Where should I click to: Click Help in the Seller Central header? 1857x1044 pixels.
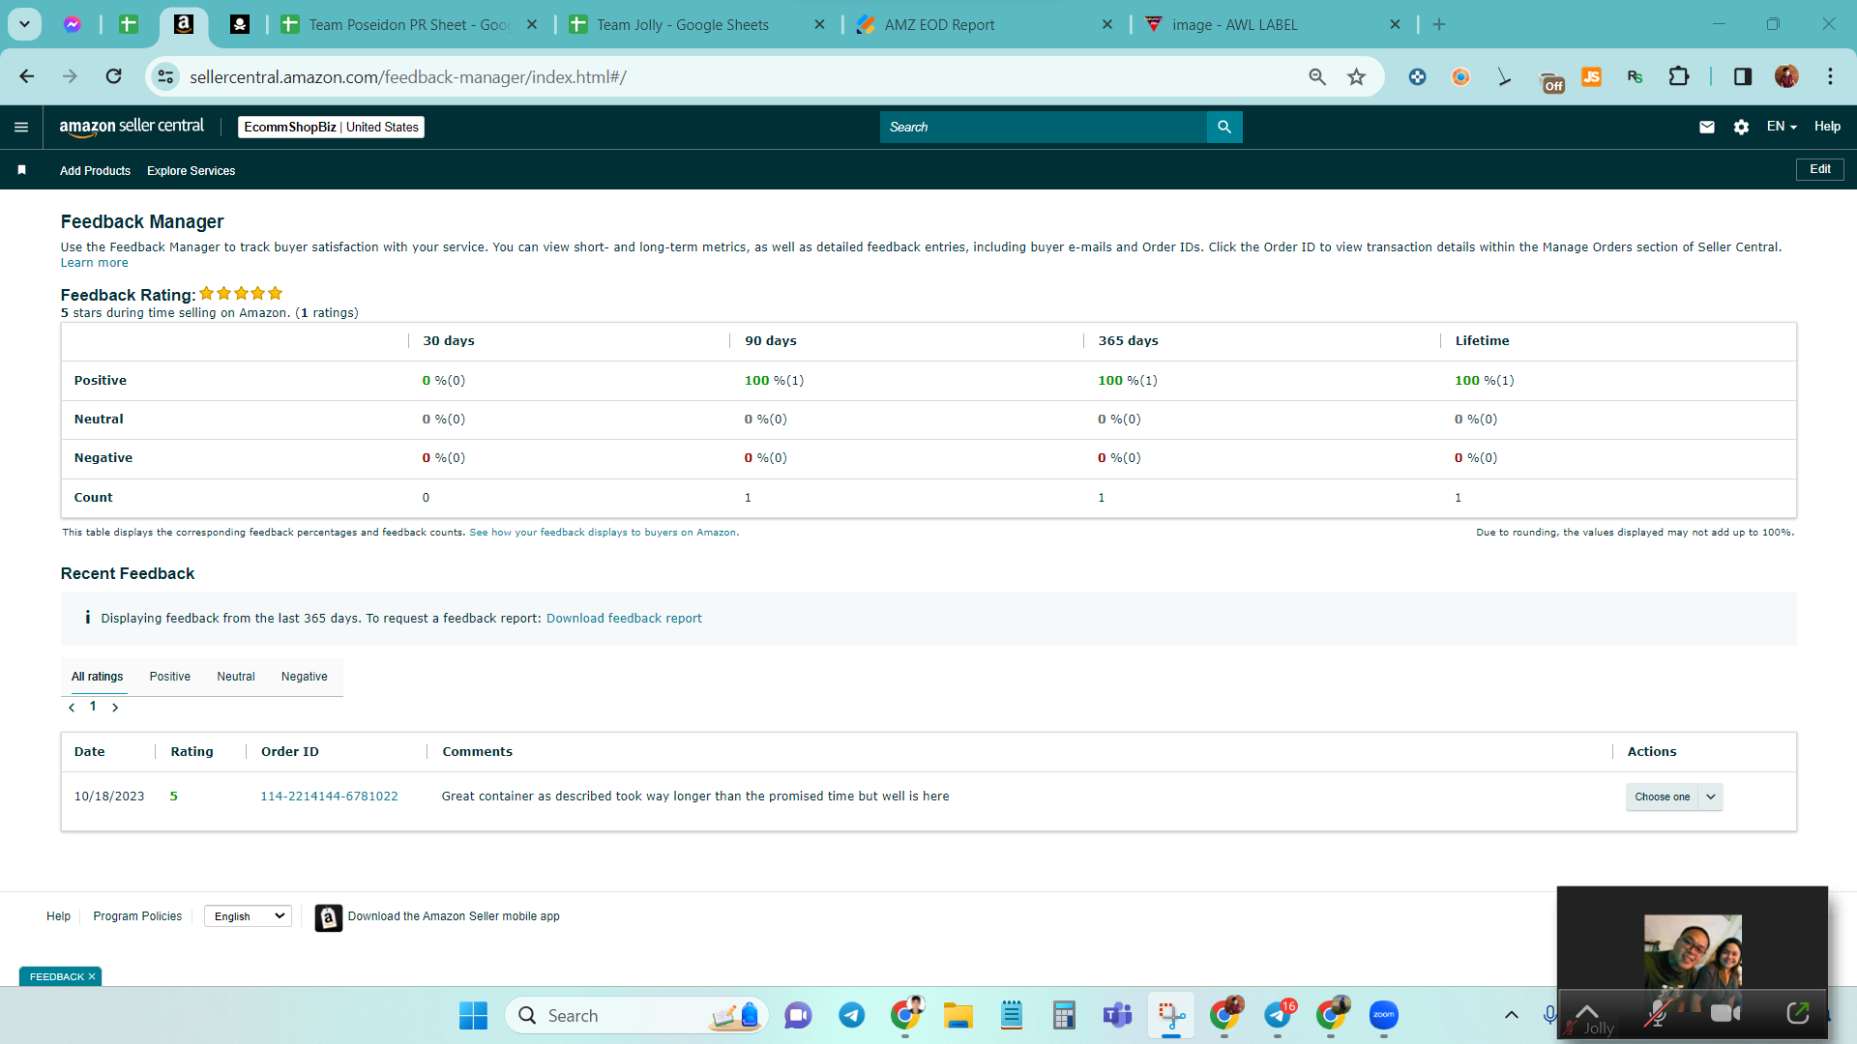click(1827, 127)
